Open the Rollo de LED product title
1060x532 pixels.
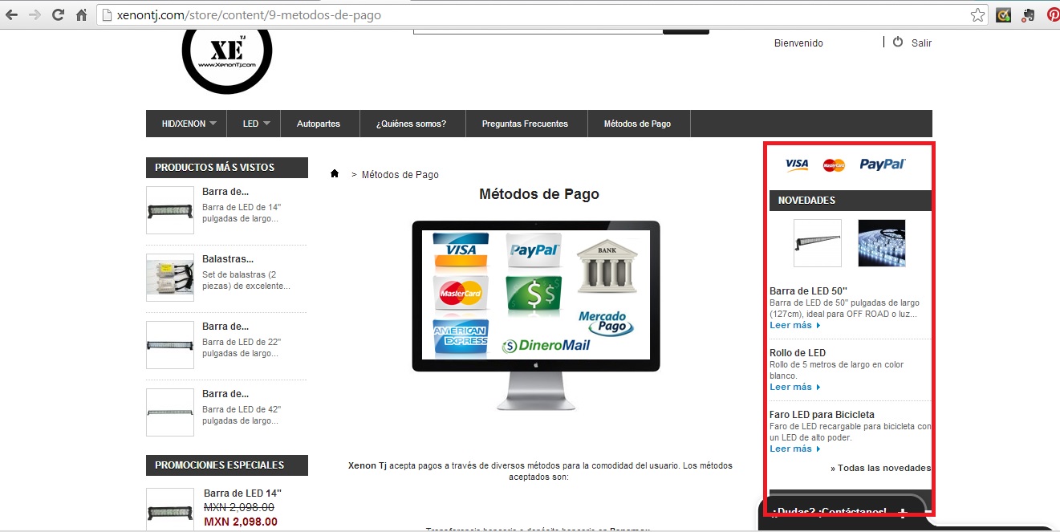pos(798,352)
